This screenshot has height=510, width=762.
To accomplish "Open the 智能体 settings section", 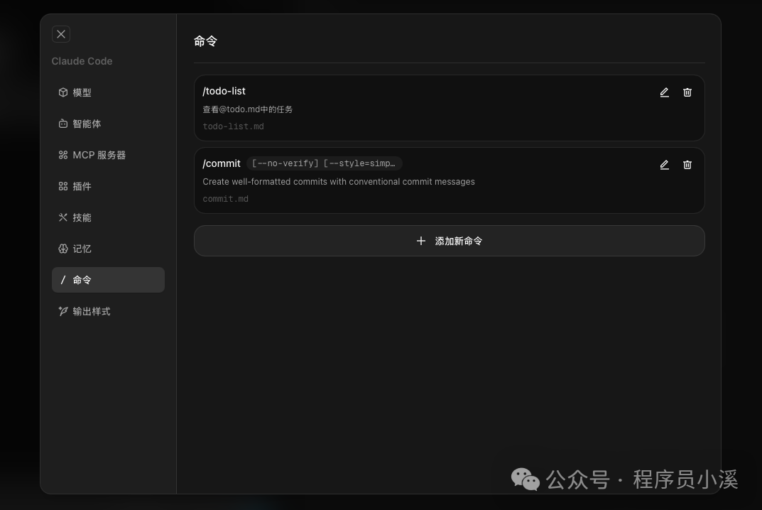I will (x=108, y=124).
